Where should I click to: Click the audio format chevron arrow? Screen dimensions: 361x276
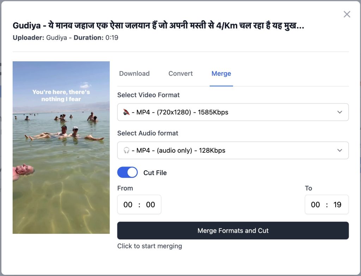coord(339,150)
